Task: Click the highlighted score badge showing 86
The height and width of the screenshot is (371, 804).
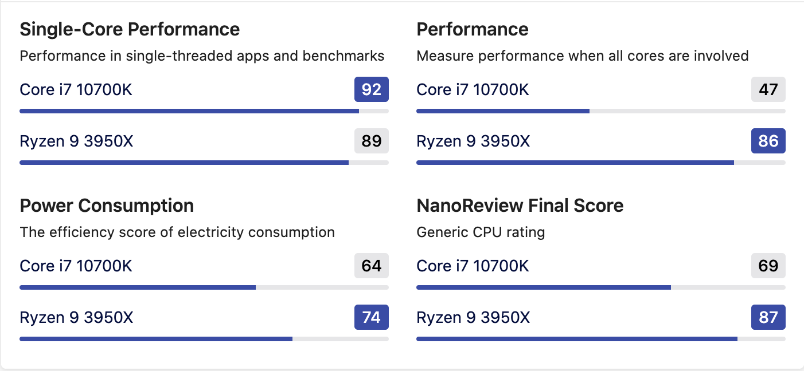Action: [768, 141]
